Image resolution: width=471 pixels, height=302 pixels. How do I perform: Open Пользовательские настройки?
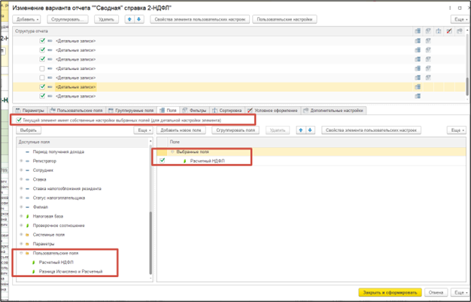284,20
